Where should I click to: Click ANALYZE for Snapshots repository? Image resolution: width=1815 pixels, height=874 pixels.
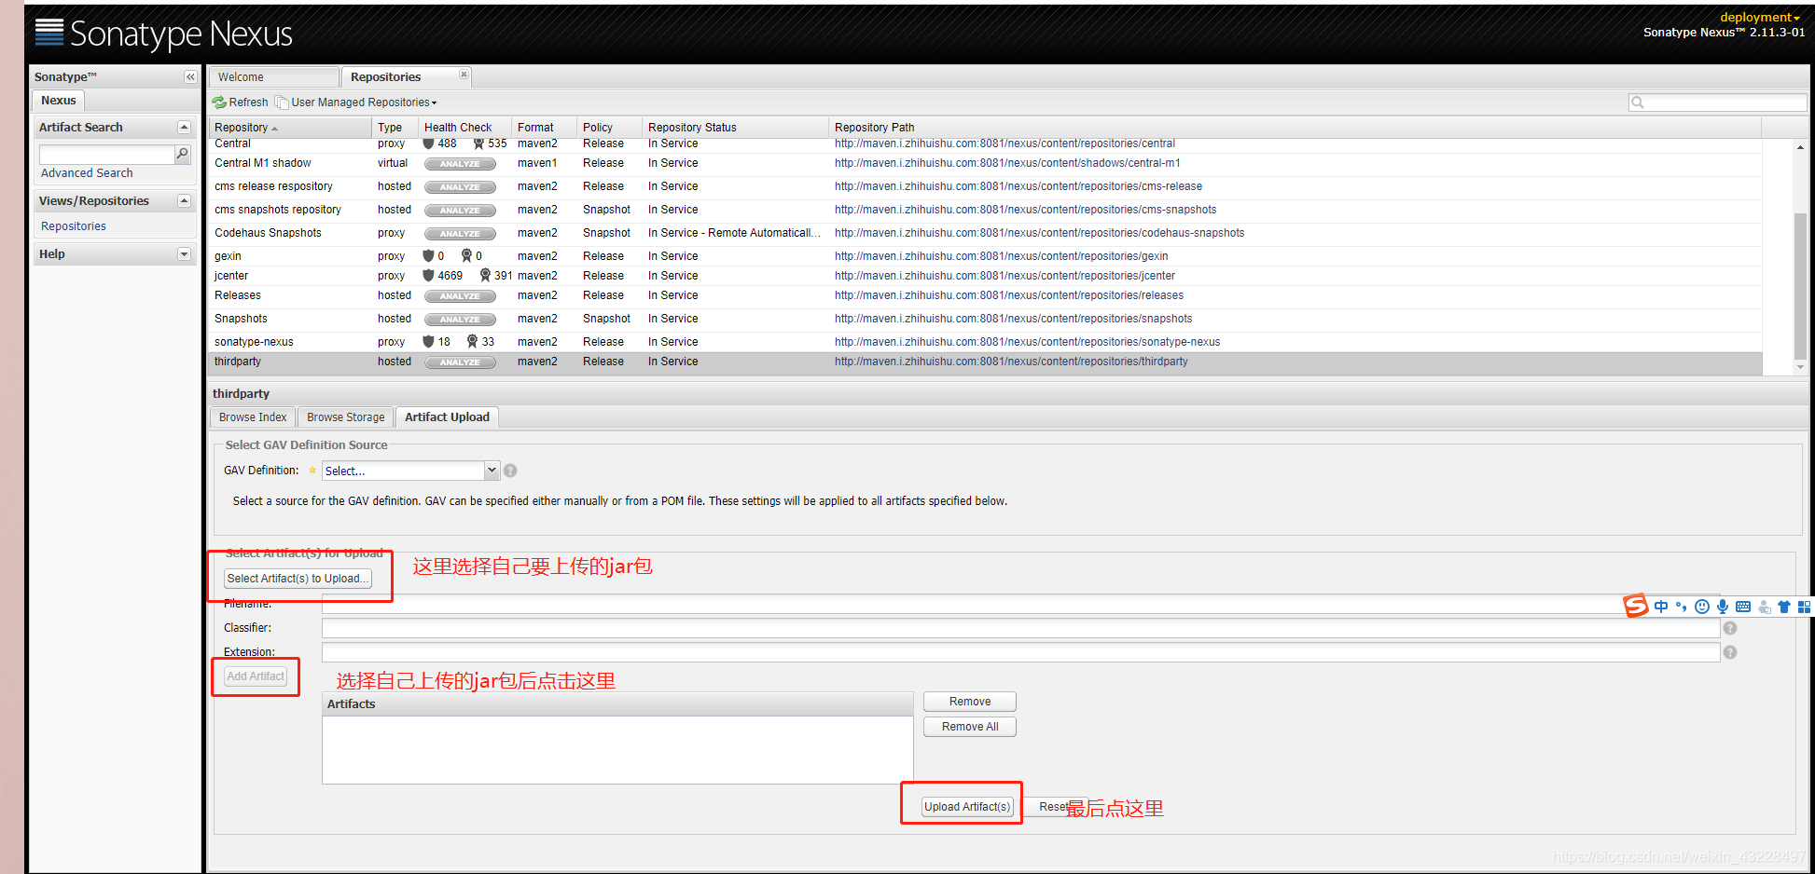[x=460, y=320]
